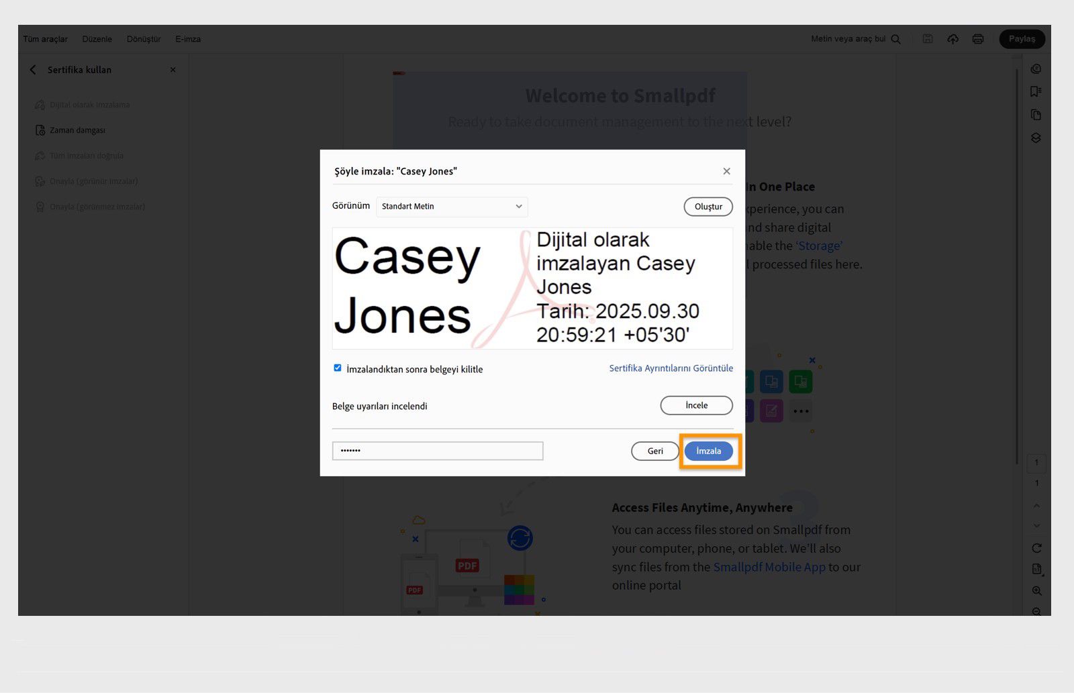Click the zoom in magnifier icon
1074x693 pixels.
coord(1037,591)
